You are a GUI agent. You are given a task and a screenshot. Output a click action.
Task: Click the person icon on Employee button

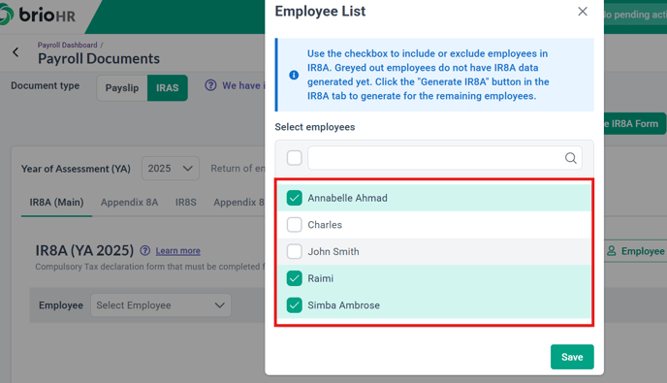[x=612, y=251]
